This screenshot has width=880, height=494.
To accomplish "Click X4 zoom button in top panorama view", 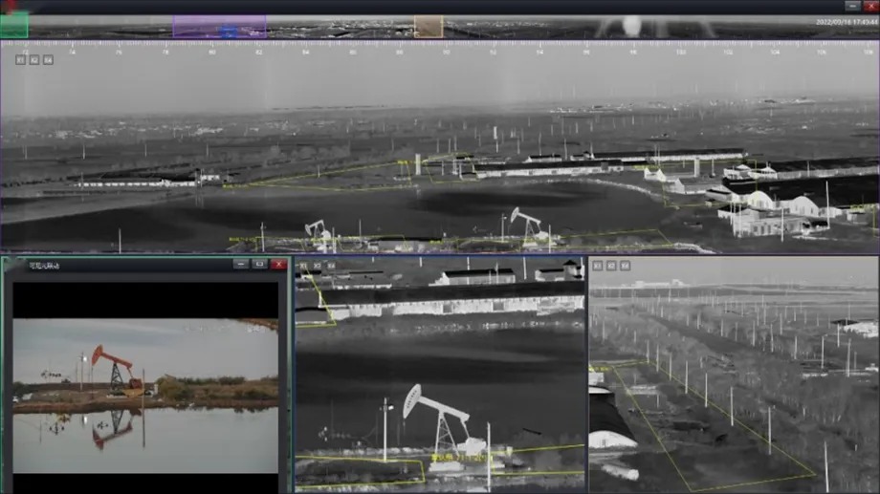I will (48, 59).
